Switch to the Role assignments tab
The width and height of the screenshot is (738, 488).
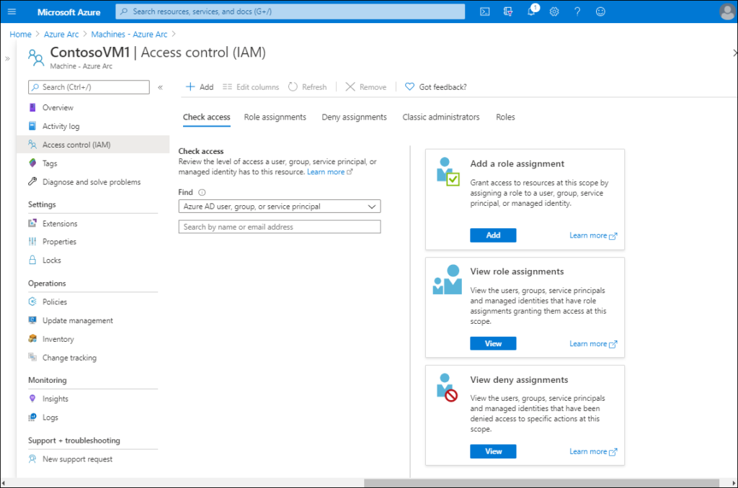pos(275,117)
